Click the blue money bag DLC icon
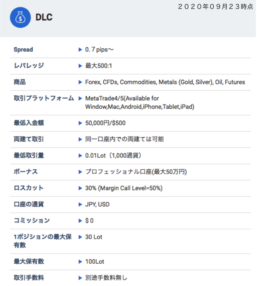The height and width of the screenshot is (286, 257). [20, 18]
